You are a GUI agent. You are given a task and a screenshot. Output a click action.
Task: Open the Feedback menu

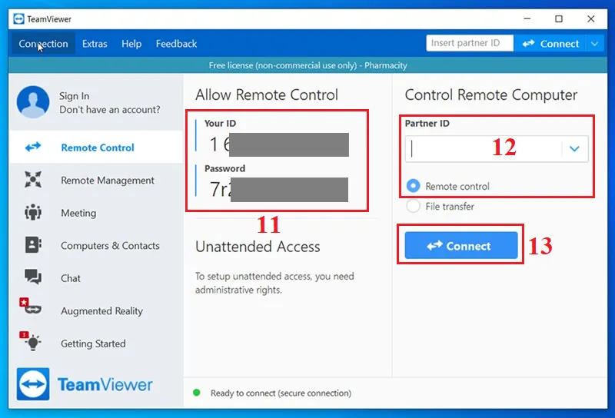[176, 44]
